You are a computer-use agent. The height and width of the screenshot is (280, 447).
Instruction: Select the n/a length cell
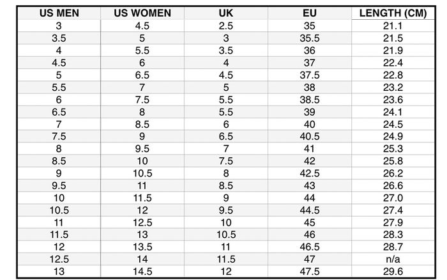(393, 259)
